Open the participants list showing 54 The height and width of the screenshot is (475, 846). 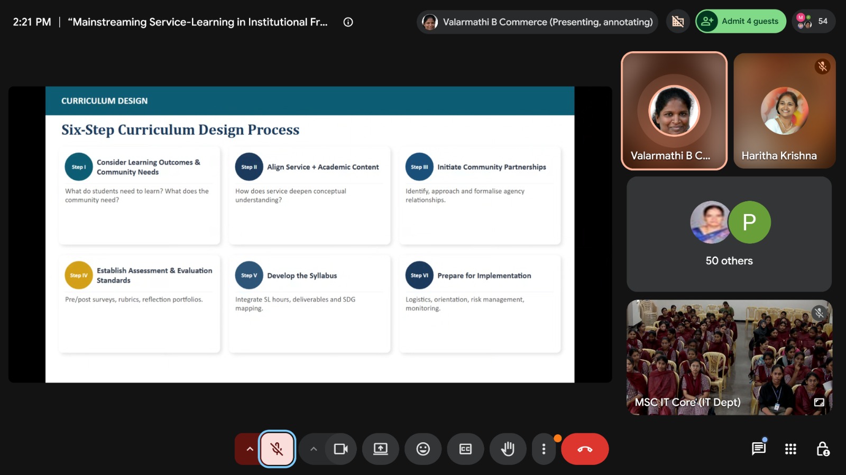813,22
